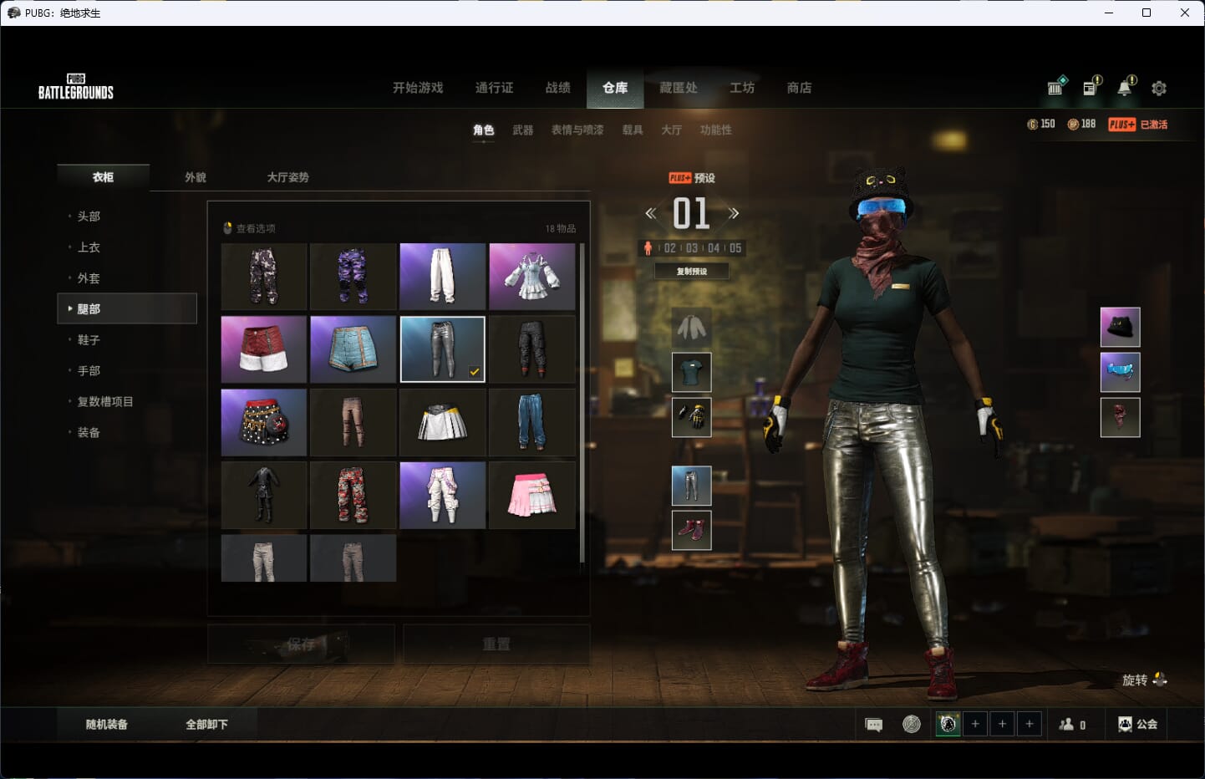Screen dimensions: 1205x779
Task: Click the PLUS+ activated badge
Action: pos(1137,125)
